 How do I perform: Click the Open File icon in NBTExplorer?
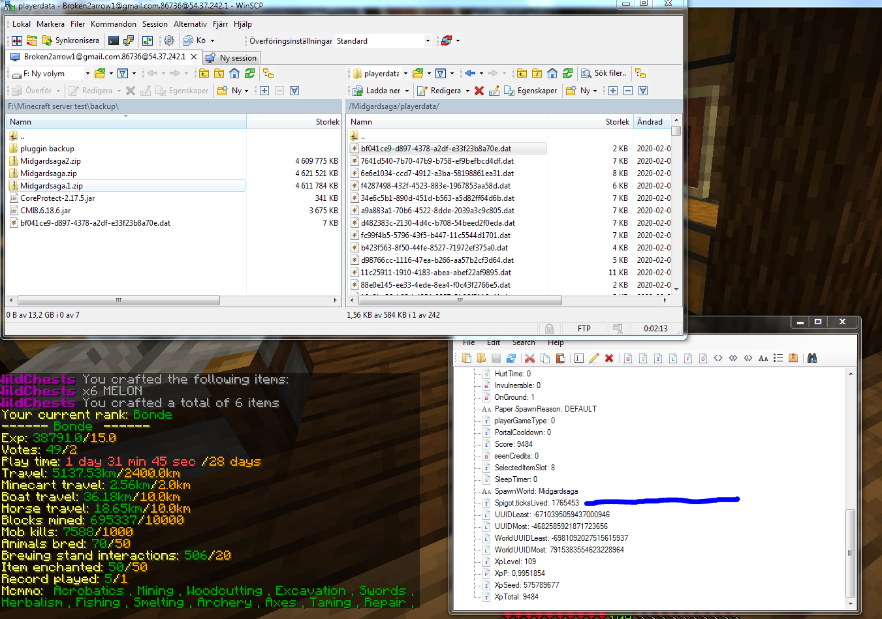466,357
